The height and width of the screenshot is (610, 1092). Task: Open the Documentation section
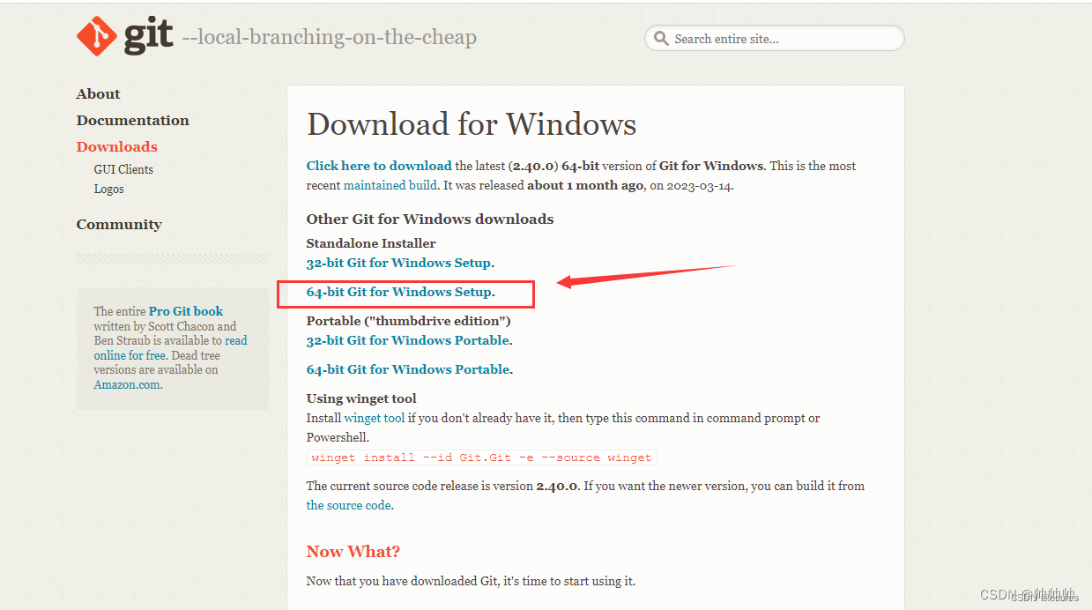click(132, 120)
